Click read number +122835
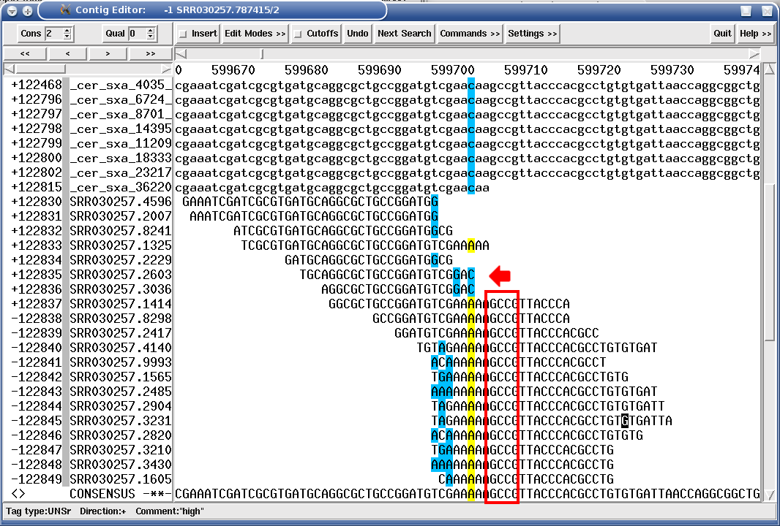780x526 pixels. [x=37, y=275]
